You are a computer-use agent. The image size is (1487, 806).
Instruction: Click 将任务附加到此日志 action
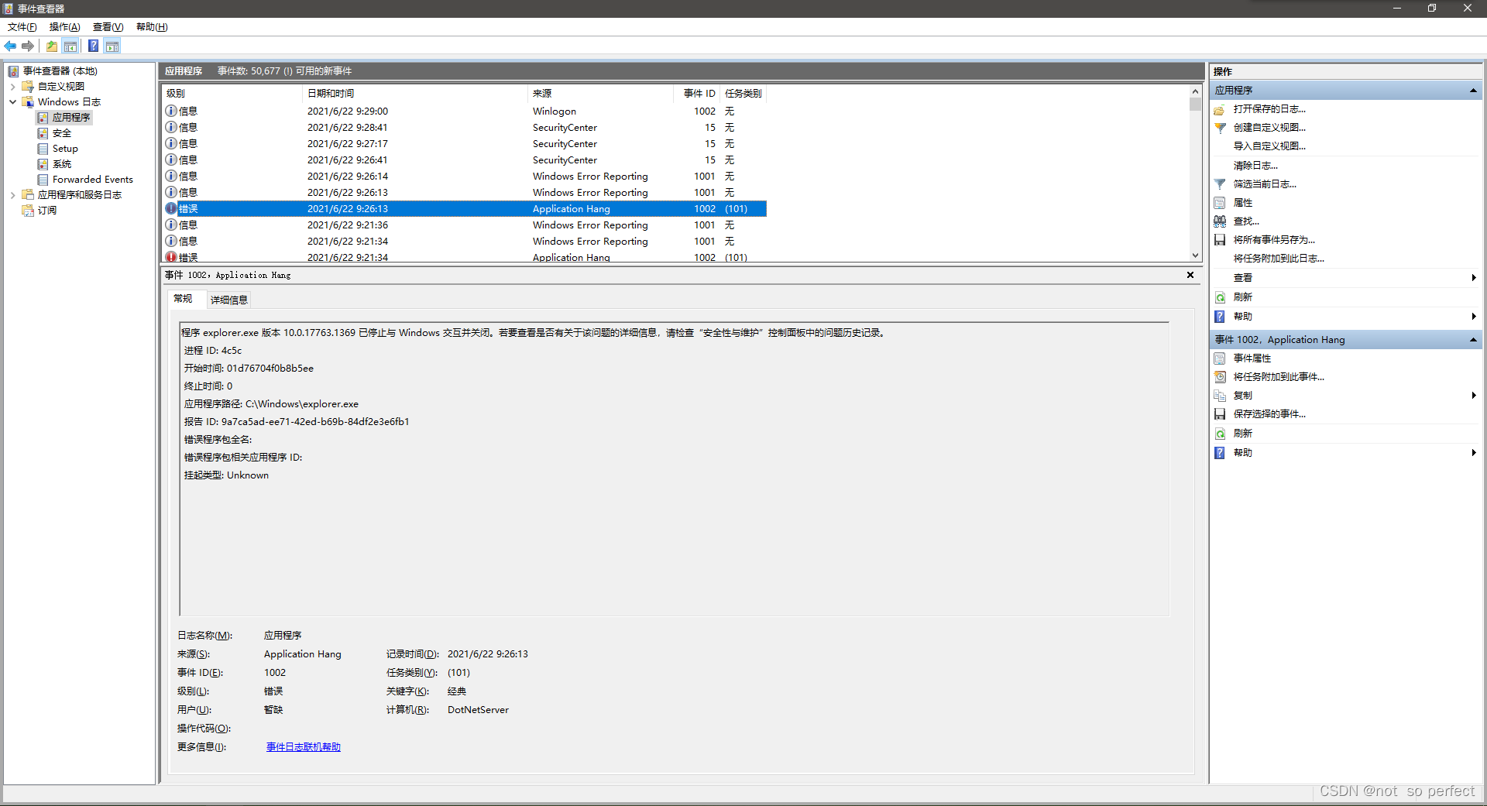tap(1278, 259)
